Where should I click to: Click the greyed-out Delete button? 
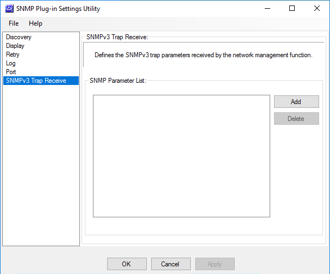[296, 119]
